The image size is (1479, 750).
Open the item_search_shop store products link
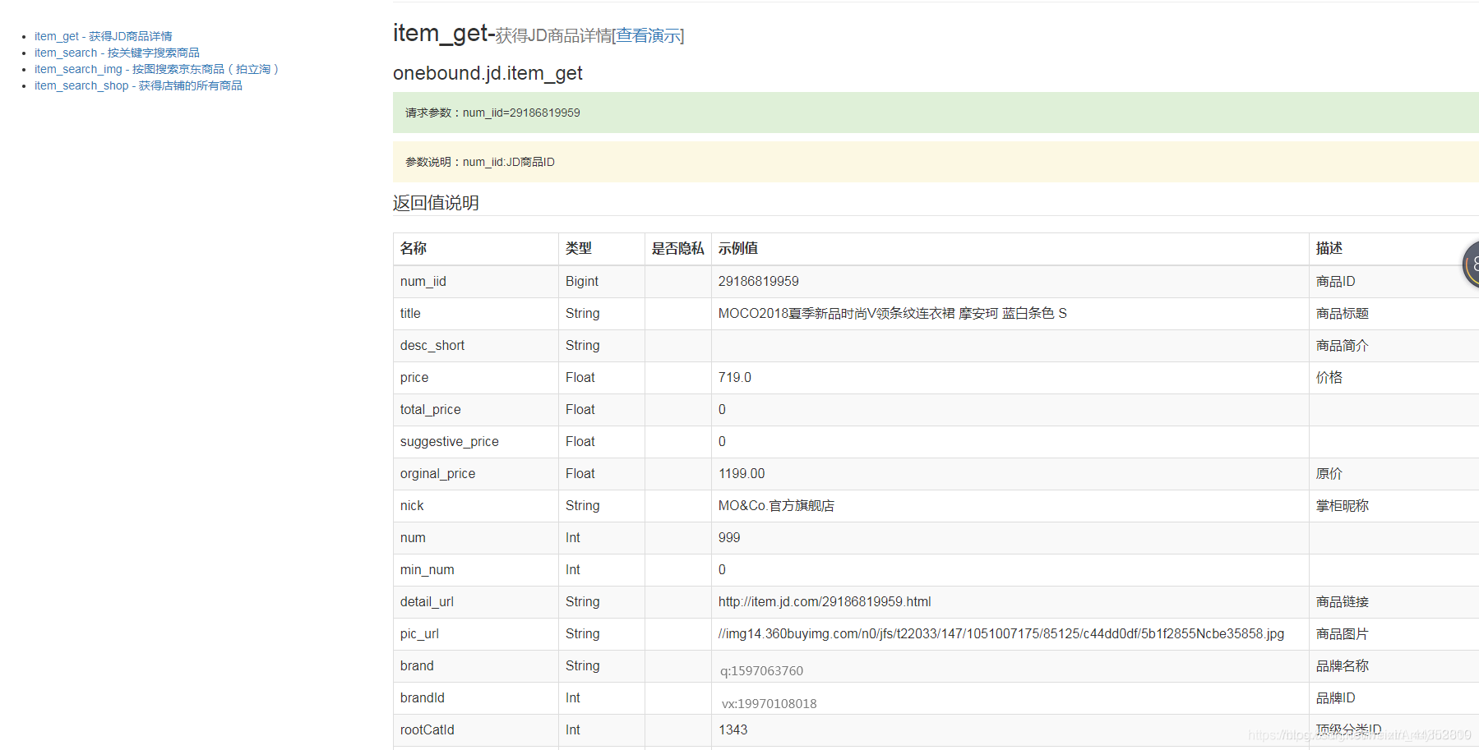point(138,85)
